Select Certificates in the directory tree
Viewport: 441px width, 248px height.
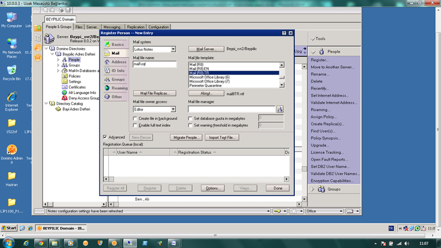pos(77,87)
